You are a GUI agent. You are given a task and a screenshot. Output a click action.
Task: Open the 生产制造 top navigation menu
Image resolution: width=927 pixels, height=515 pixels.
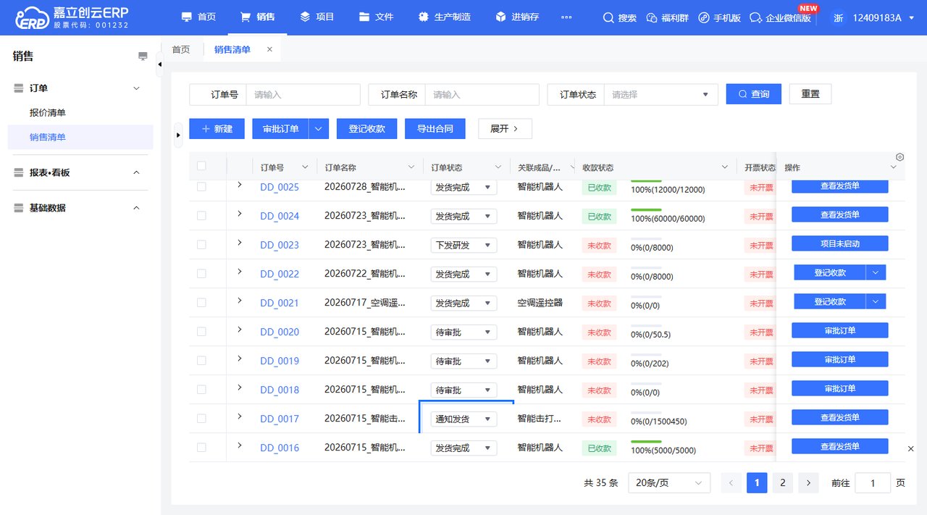point(444,17)
